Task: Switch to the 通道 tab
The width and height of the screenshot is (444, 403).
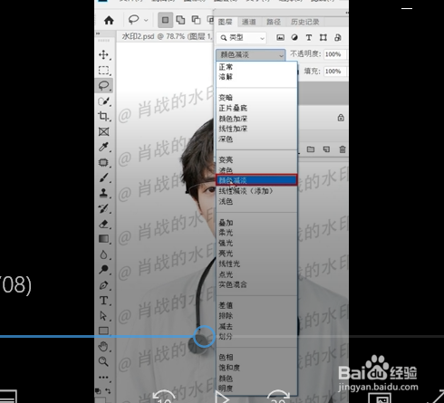Action: [x=249, y=22]
